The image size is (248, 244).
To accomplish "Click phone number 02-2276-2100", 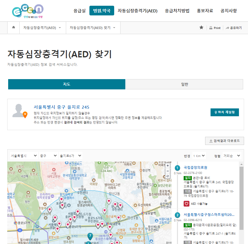I will click(193, 173).
